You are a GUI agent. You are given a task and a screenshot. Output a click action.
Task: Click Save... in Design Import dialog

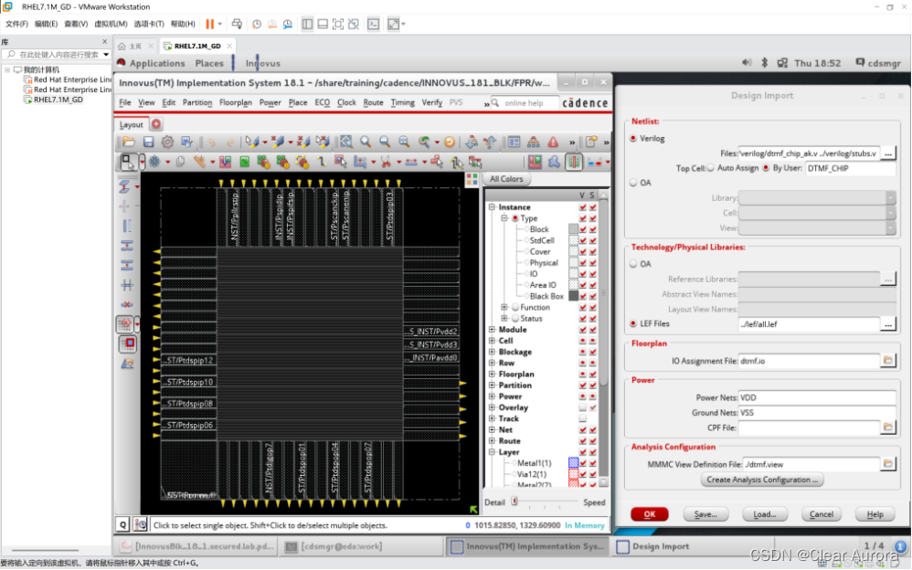(x=705, y=514)
